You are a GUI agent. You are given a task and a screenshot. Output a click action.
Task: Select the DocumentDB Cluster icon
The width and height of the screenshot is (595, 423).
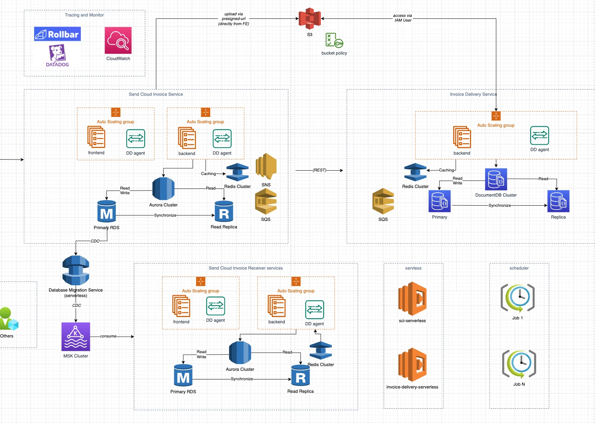[496, 179]
